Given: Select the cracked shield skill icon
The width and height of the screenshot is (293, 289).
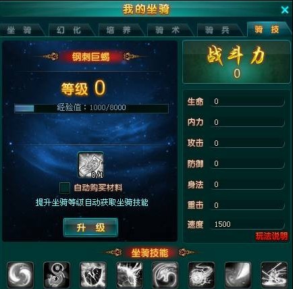Looking at the screenshot, I should [x=93, y=275].
